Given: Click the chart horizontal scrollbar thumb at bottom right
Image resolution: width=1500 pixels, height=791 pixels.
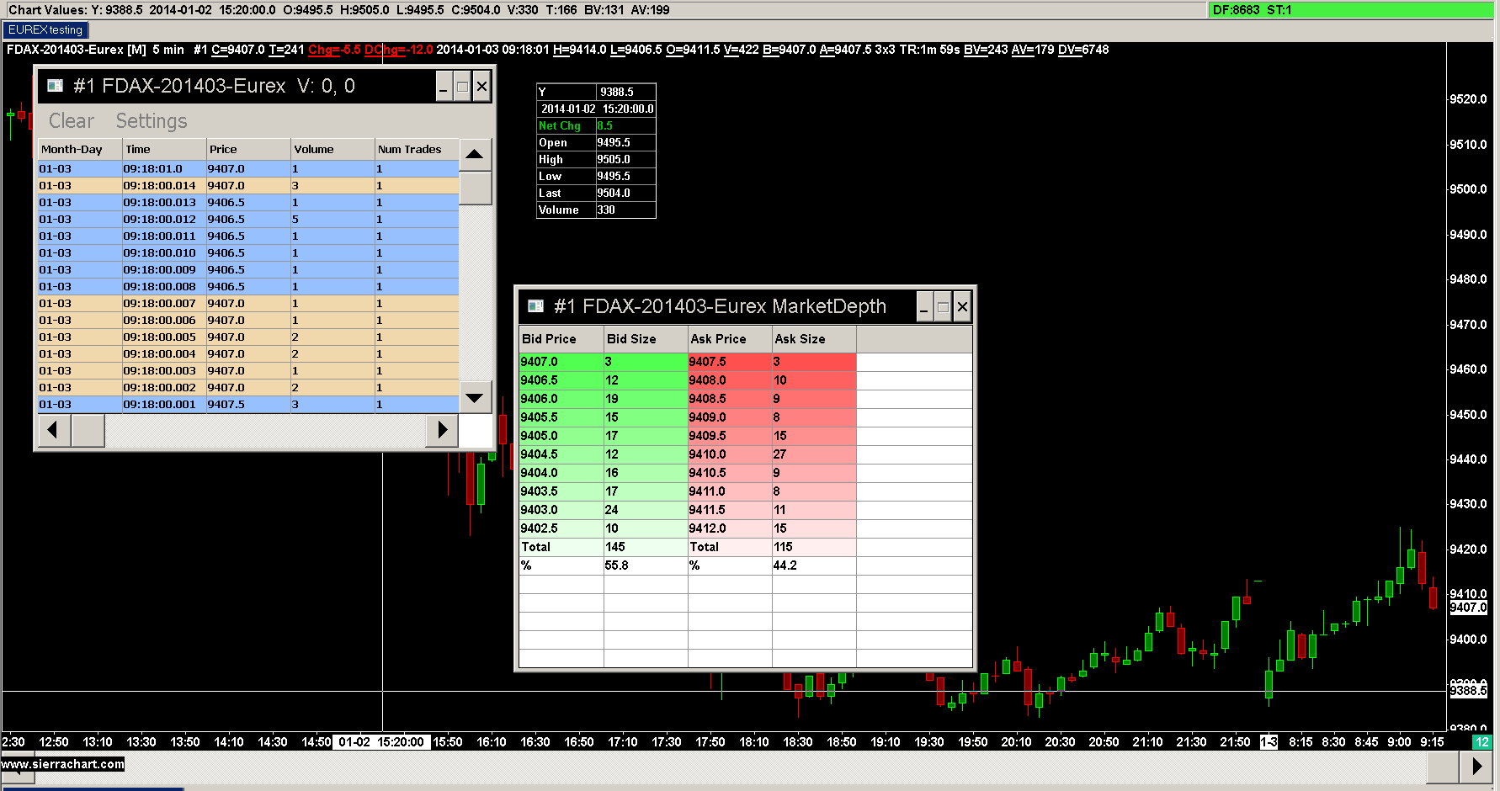Looking at the screenshot, I should [x=1443, y=767].
